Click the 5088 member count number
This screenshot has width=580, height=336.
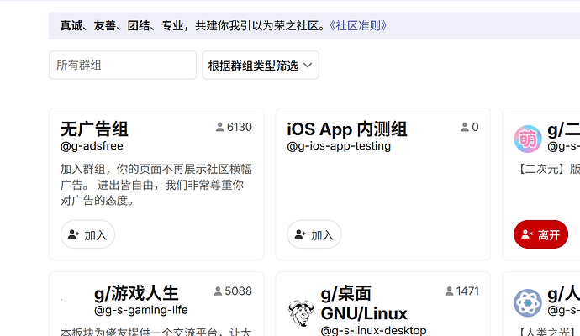[x=238, y=291]
